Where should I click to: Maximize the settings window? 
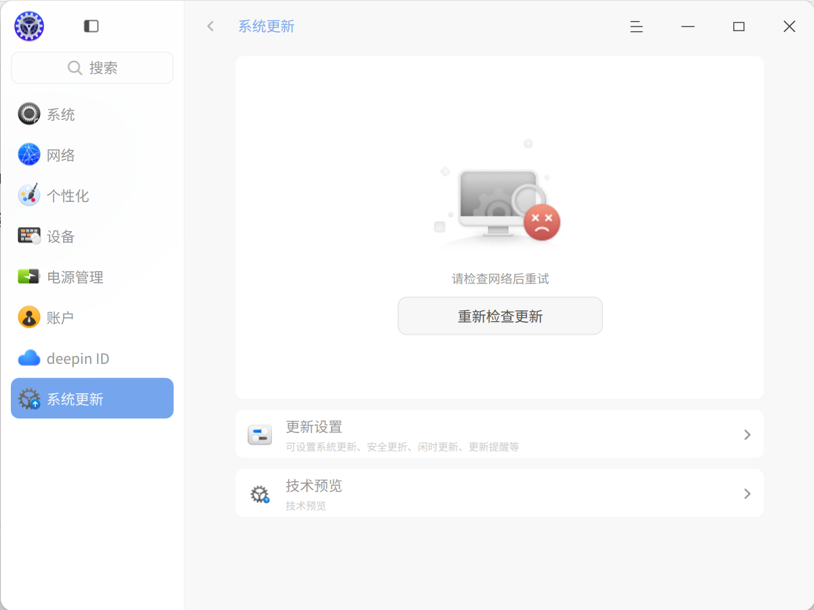[739, 26]
